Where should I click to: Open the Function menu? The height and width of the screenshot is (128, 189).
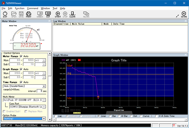[20, 8]
